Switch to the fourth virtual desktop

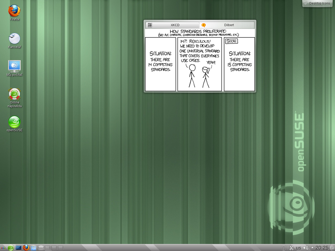60,248
